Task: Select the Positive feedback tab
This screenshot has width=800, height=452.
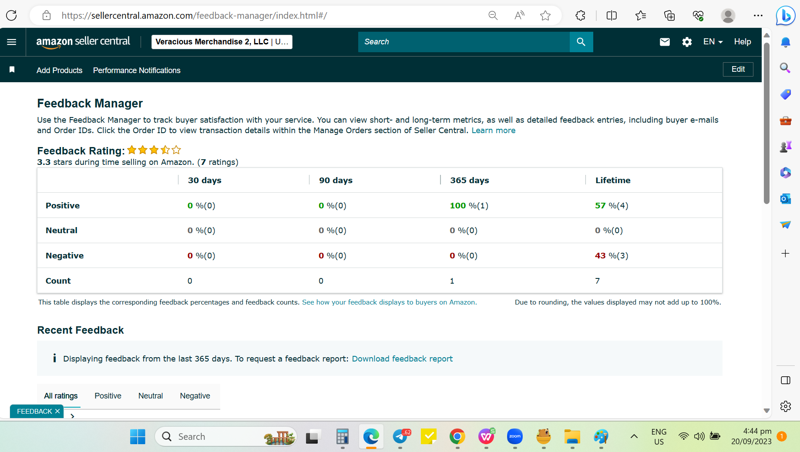Action: pyautogui.click(x=108, y=396)
